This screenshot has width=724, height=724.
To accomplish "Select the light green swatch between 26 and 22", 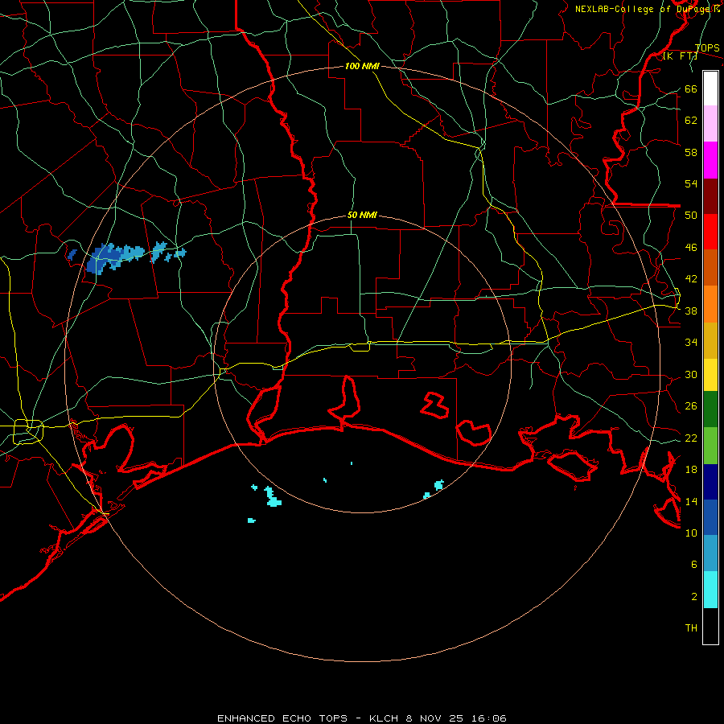I will coord(710,446).
